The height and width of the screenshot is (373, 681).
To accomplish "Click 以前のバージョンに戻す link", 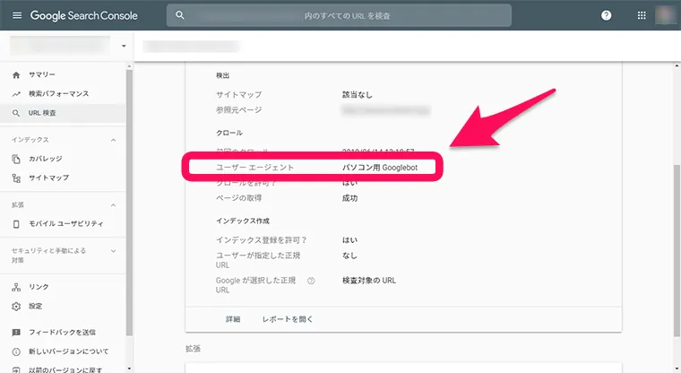I will pos(65,369).
